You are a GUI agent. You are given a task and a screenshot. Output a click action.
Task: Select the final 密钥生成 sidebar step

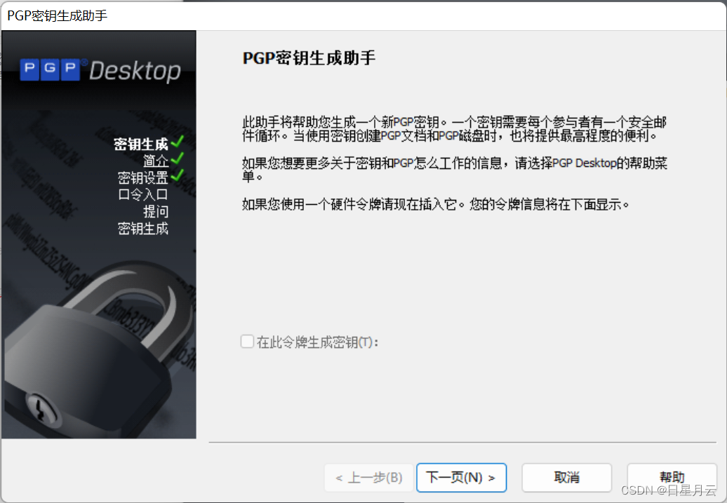pos(143,228)
